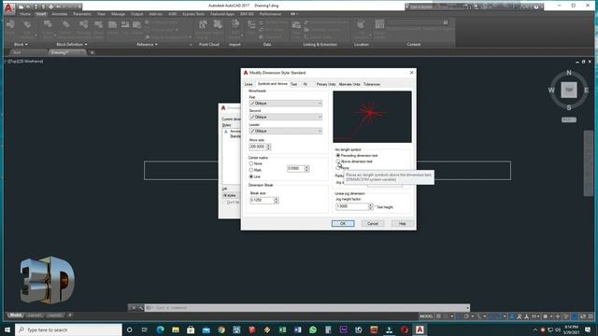Click OK in Modify Dimension Style dialog
Screen dimensions: 598x336
[343, 224]
